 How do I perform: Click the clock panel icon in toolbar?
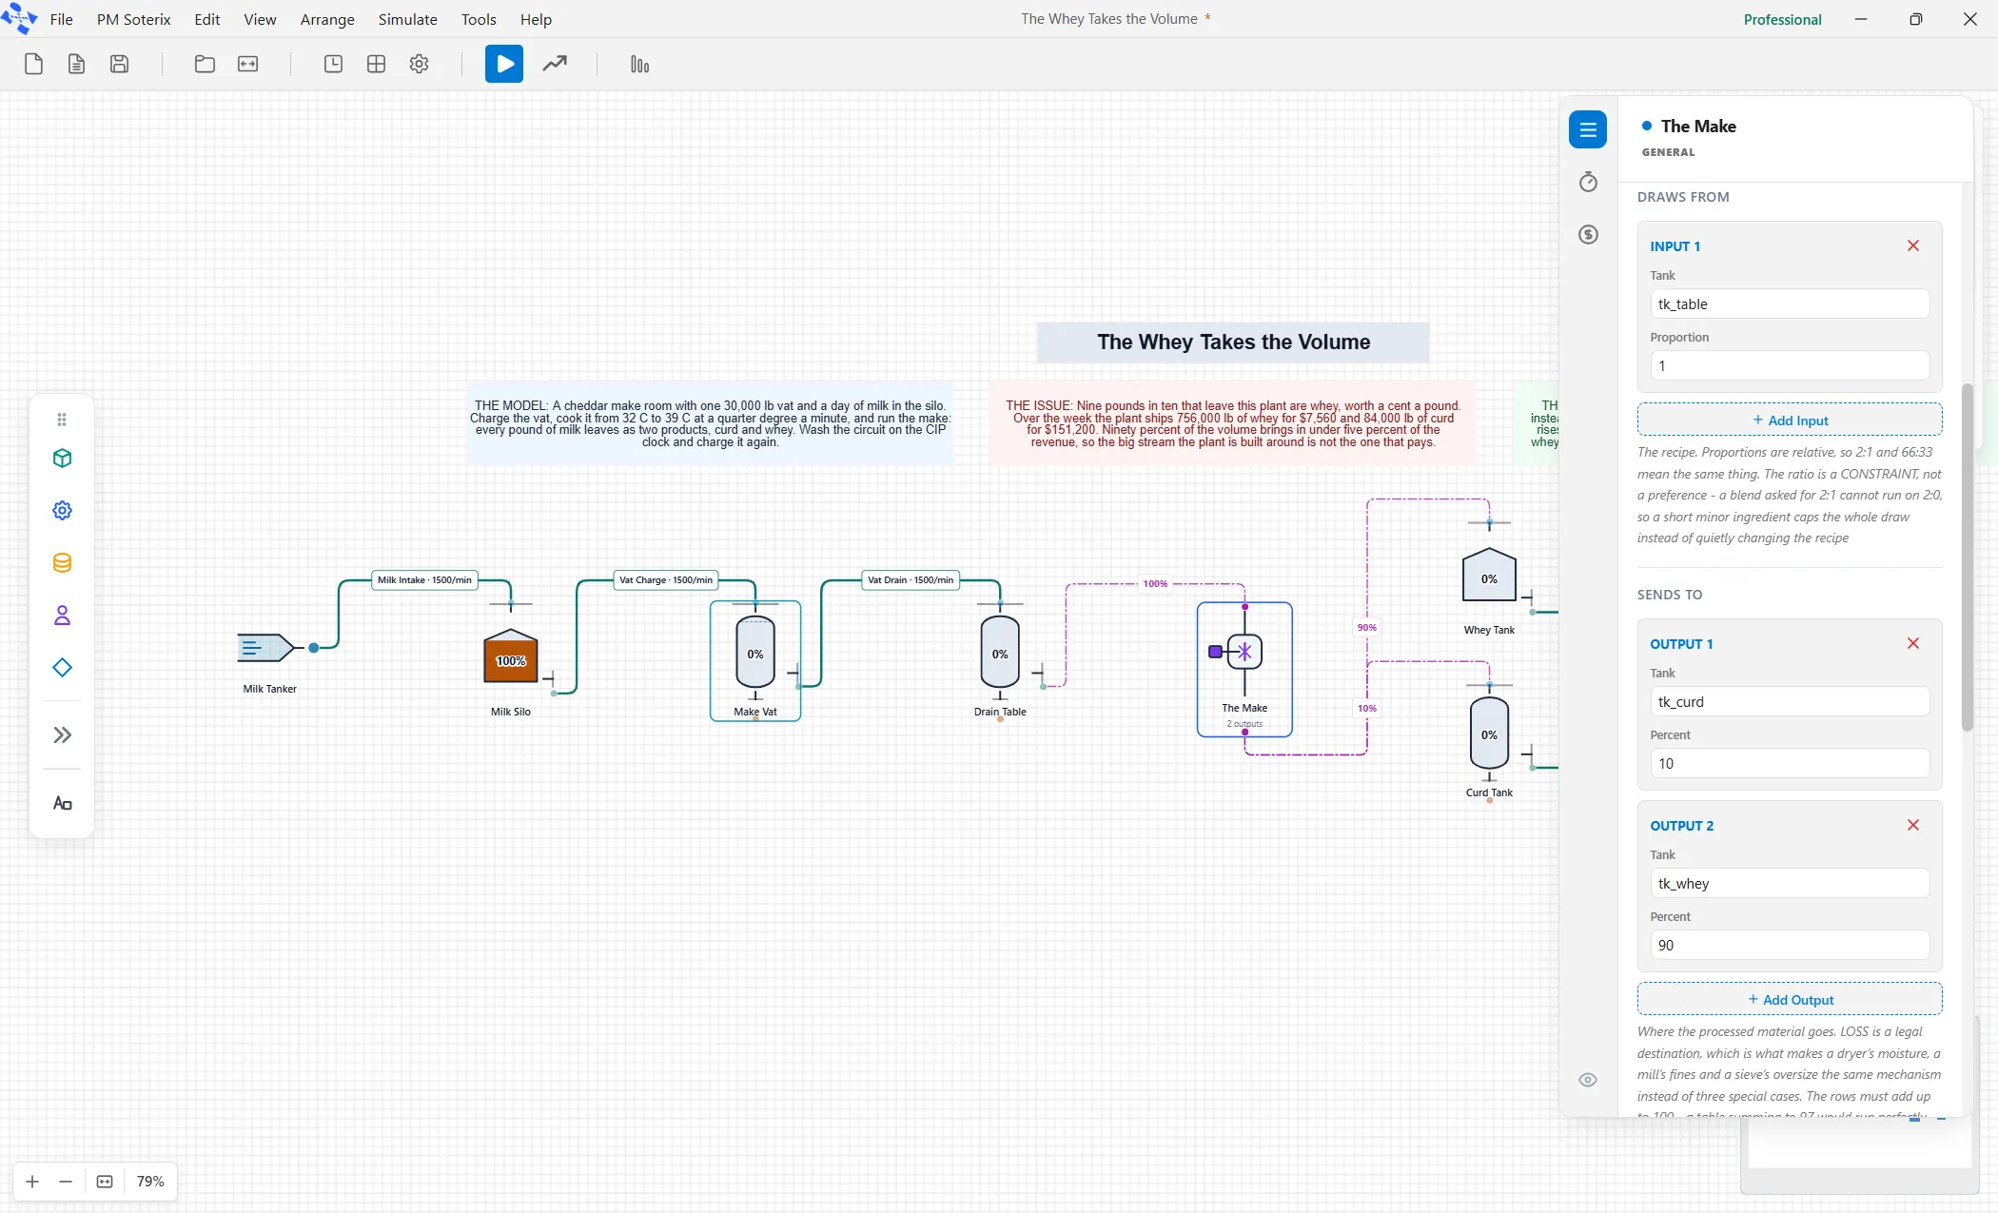333,64
